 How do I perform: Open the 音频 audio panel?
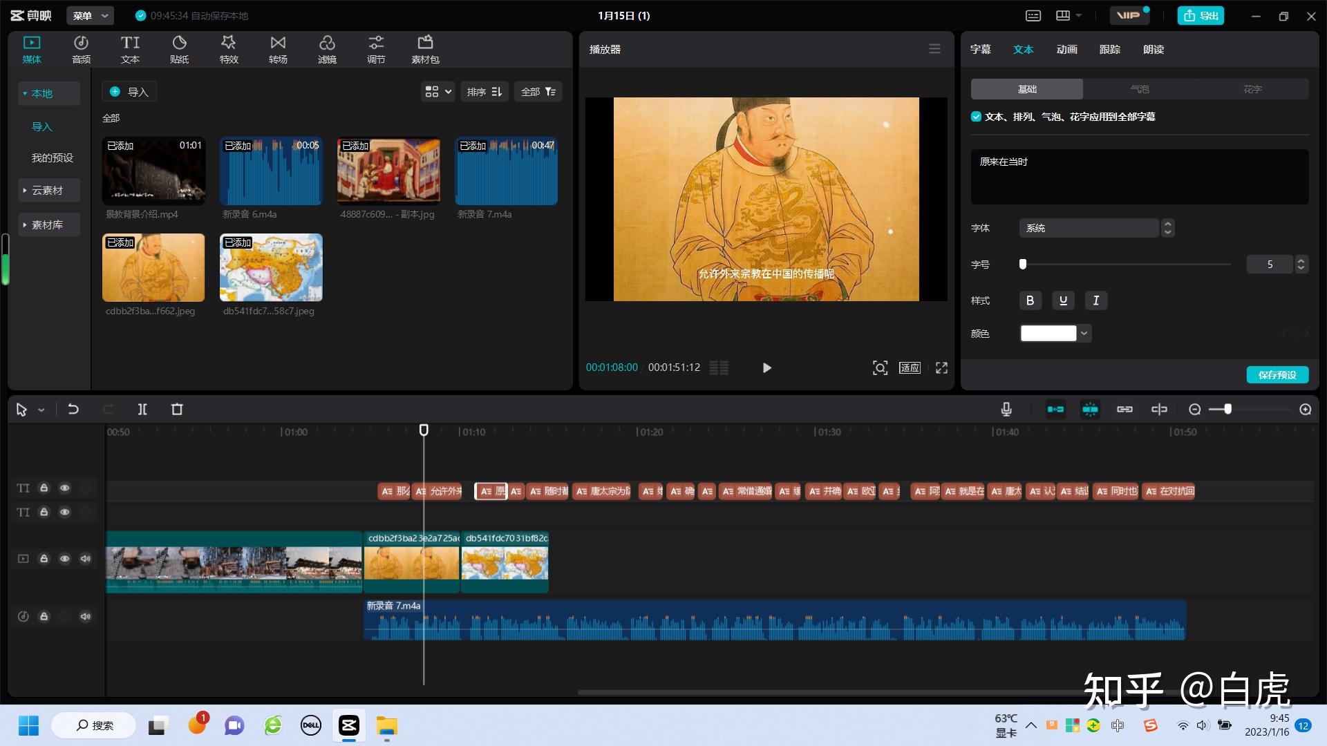[81, 50]
